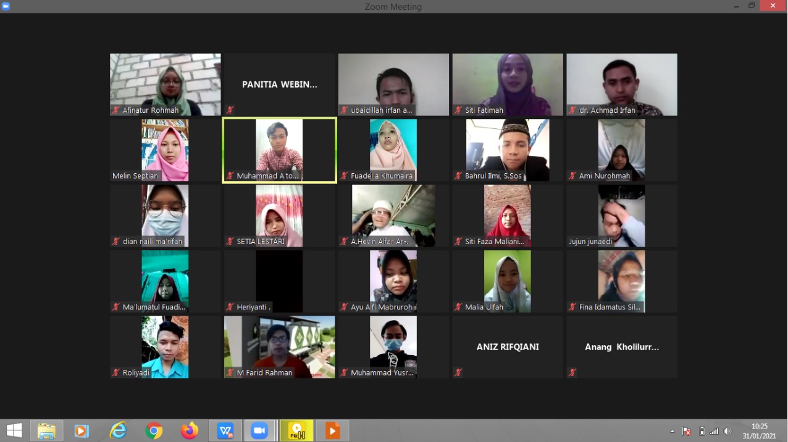The height and width of the screenshot is (442, 788).
Task: Select dr. Achmad Irfan's video tile
Action: (x=622, y=84)
